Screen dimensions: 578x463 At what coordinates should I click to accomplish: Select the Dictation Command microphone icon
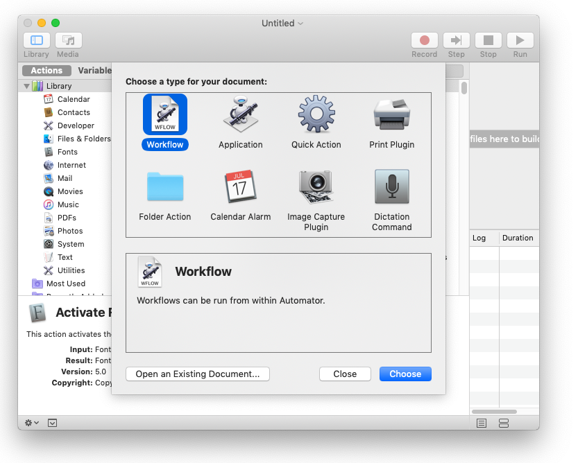coord(391,186)
